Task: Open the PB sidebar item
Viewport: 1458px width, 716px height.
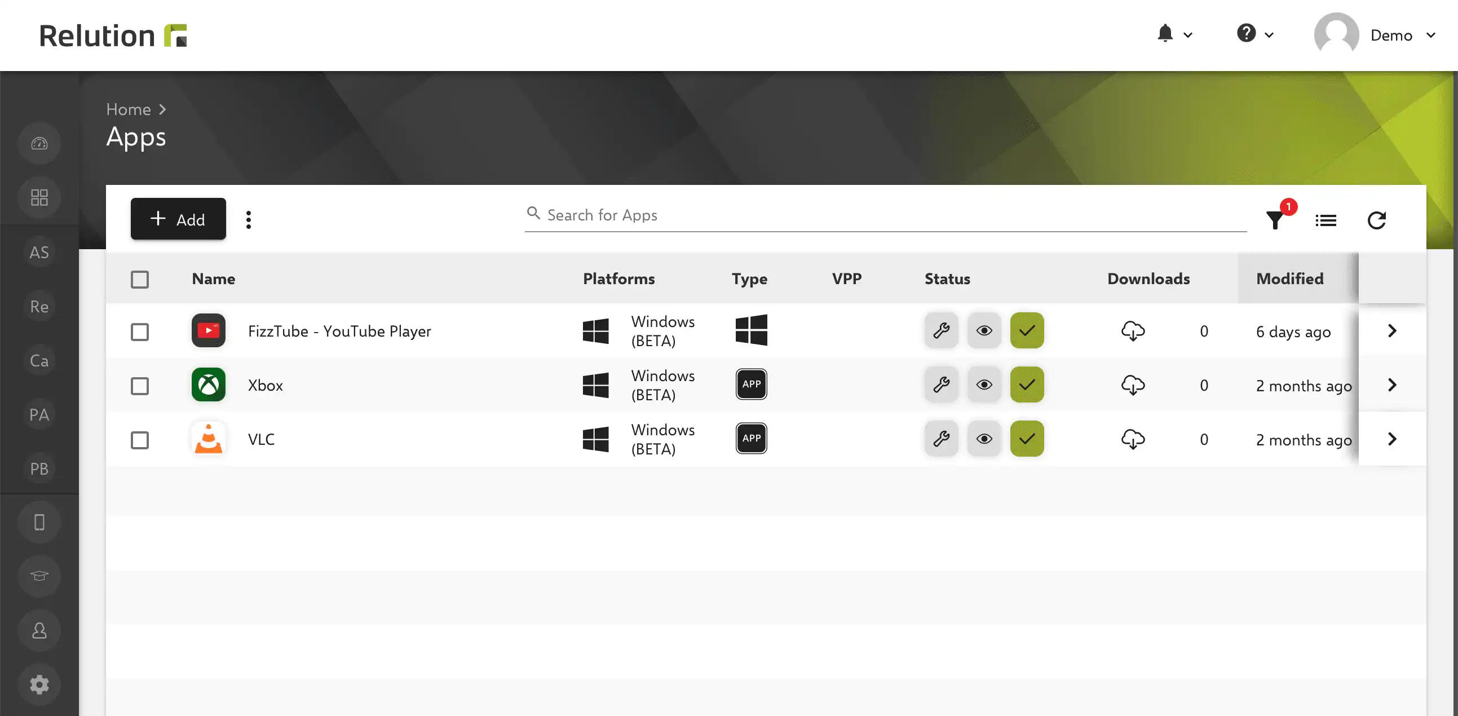Action: click(x=39, y=469)
